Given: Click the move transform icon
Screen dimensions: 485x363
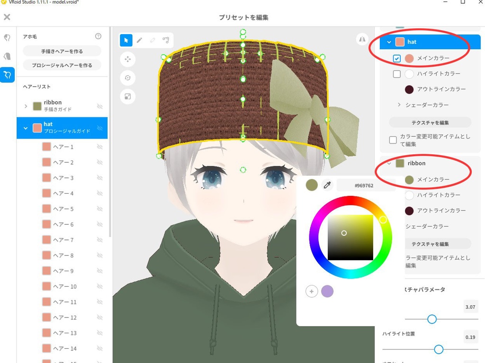Looking at the screenshot, I should pos(127,59).
